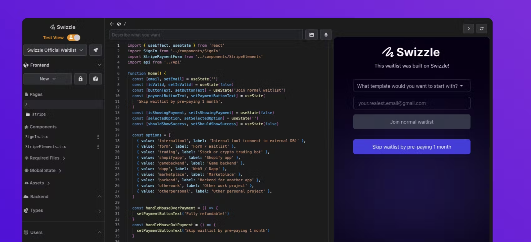The height and width of the screenshot is (242, 531).
Task: Click the Global State globe icon
Action: coord(26,171)
